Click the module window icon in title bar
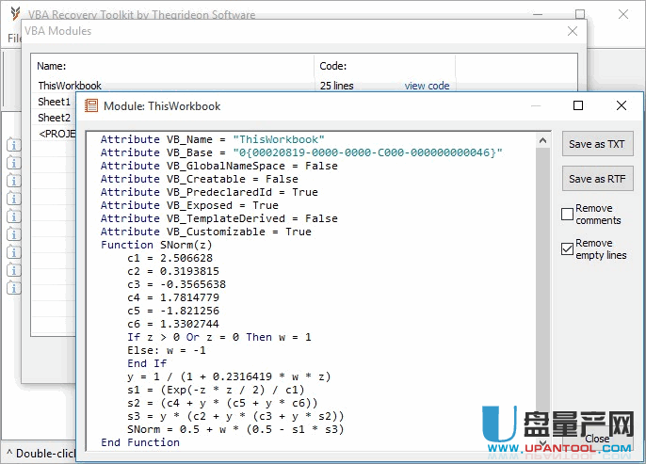 pyautogui.click(x=91, y=106)
